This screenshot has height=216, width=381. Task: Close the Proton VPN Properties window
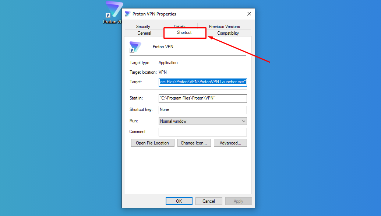click(x=249, y=14)
